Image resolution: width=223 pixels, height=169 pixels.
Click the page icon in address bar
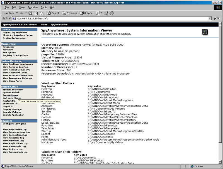pyautogui.click(x=14, y=18)
